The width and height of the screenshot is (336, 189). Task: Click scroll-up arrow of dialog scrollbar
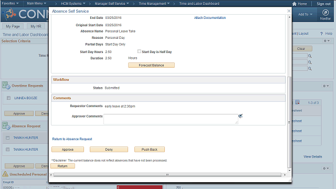(x=289, y=17)
